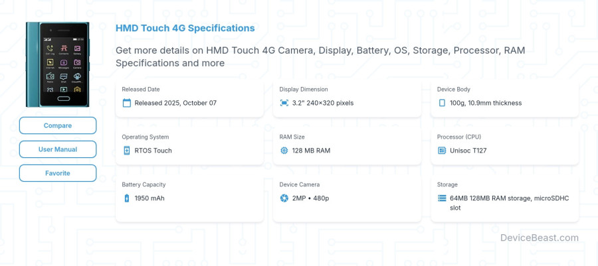598x266 pixels.
Task: Click the calendar icon beside Released 2025
Action: tap(127, 103)
